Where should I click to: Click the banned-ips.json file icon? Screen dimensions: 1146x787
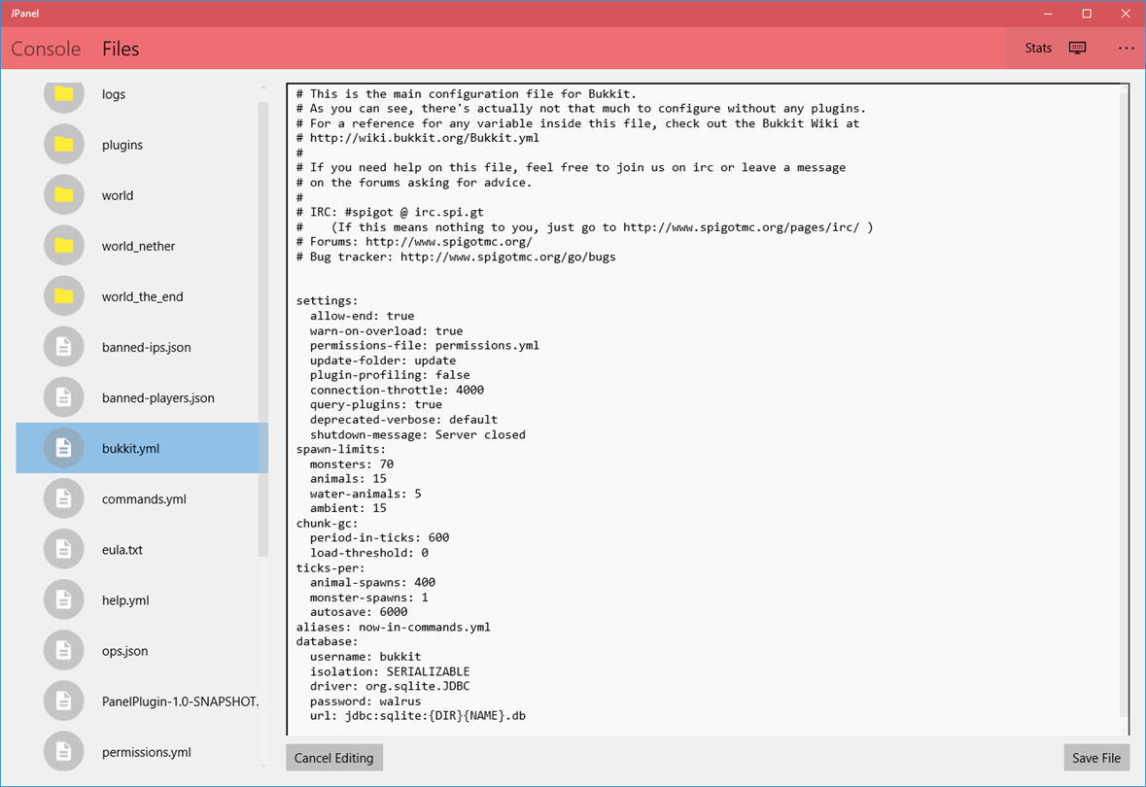[64, 347]
